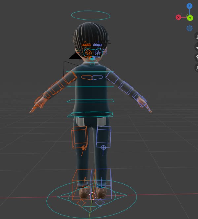Select the purple foot-roll control below the feet

coord(100,202)
